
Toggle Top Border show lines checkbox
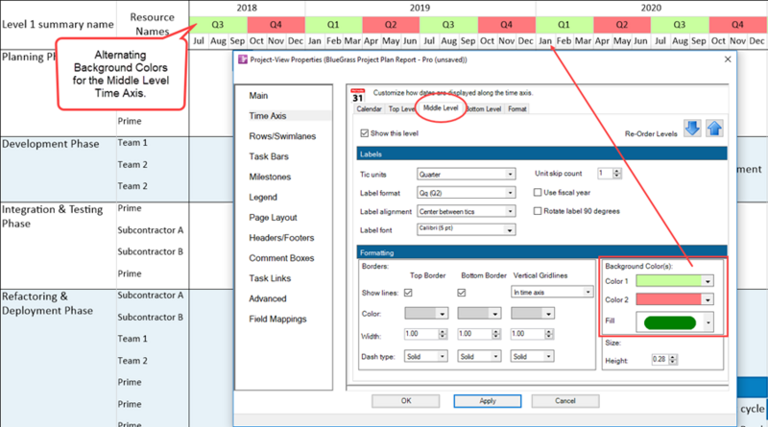point(408,293)
